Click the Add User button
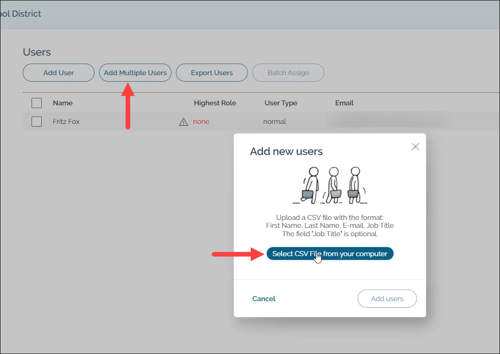This screenshot has width=500, height=354. click(x=58, y=73)
